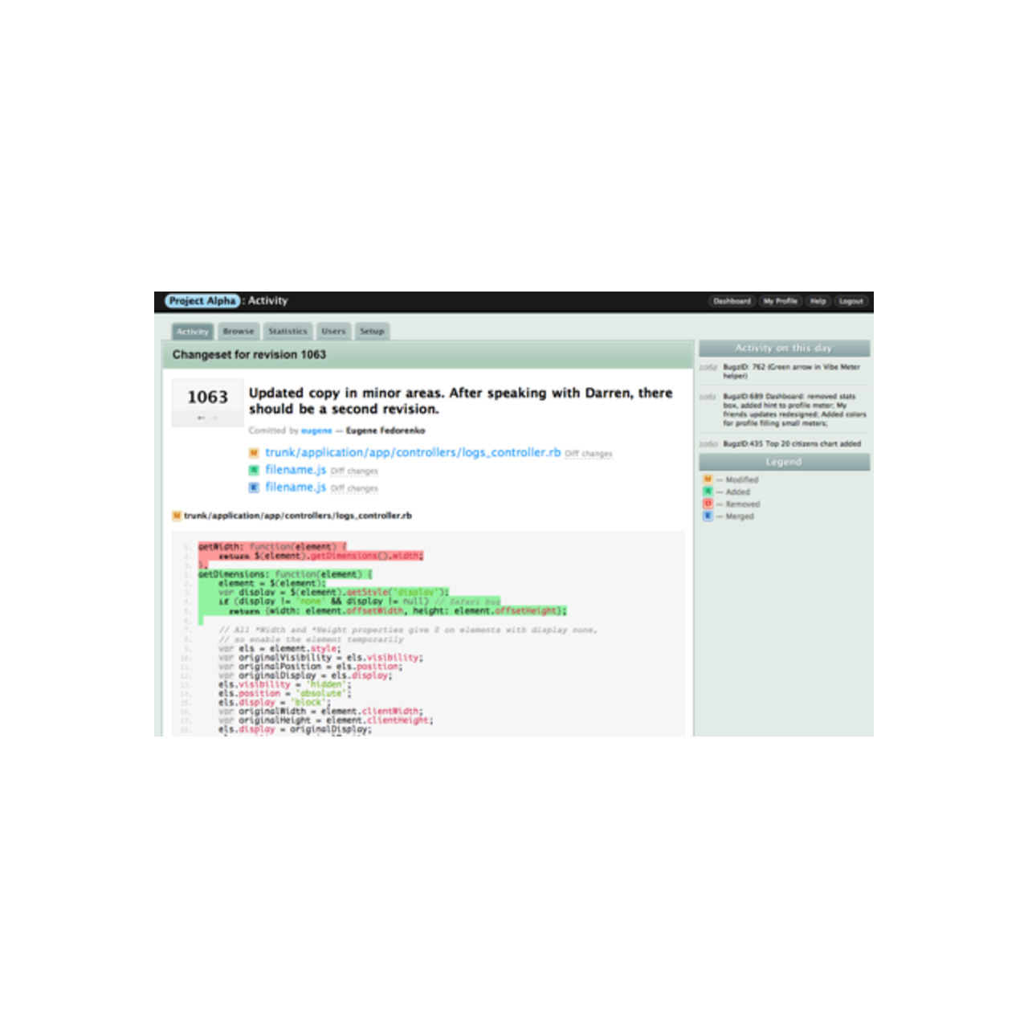The width and height of the screenshot is (1028, 1028).
Task: Select the Users tab
Action: click(x=333, y=331)
